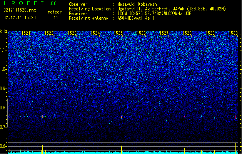Select the 1528 time marker label
242x154 pixels.
[187, 33]
